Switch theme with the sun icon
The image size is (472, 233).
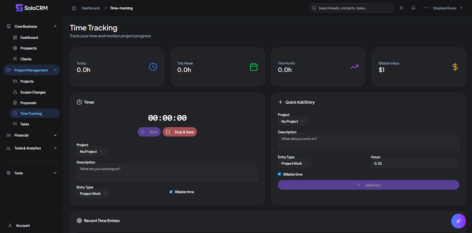pyautogui.click(x=402, y=8)
